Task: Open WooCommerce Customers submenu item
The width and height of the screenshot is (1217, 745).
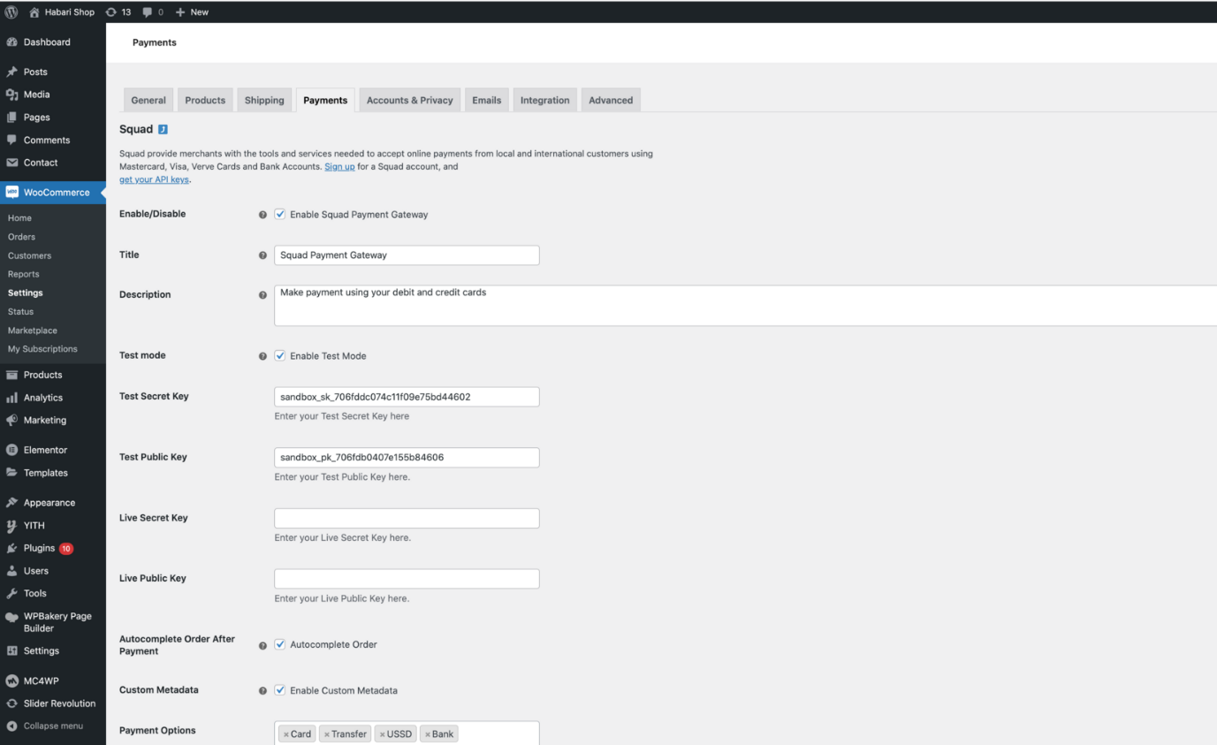Action: (29, 255)
